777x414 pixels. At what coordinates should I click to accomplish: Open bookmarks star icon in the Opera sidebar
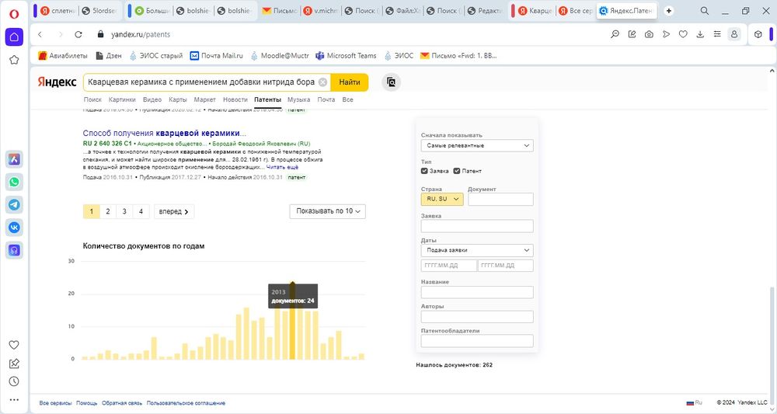(14, 60)
